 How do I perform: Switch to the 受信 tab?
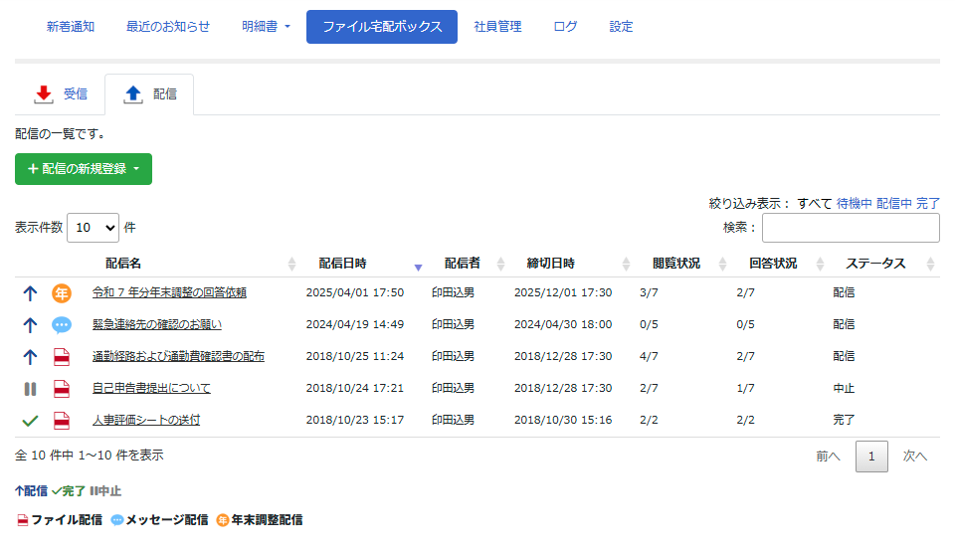pos(61,94)
